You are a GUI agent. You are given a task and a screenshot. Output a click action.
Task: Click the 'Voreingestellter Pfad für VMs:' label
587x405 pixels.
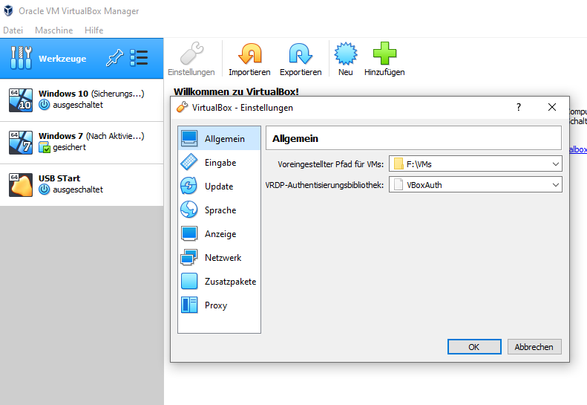(x=330, y=164)
